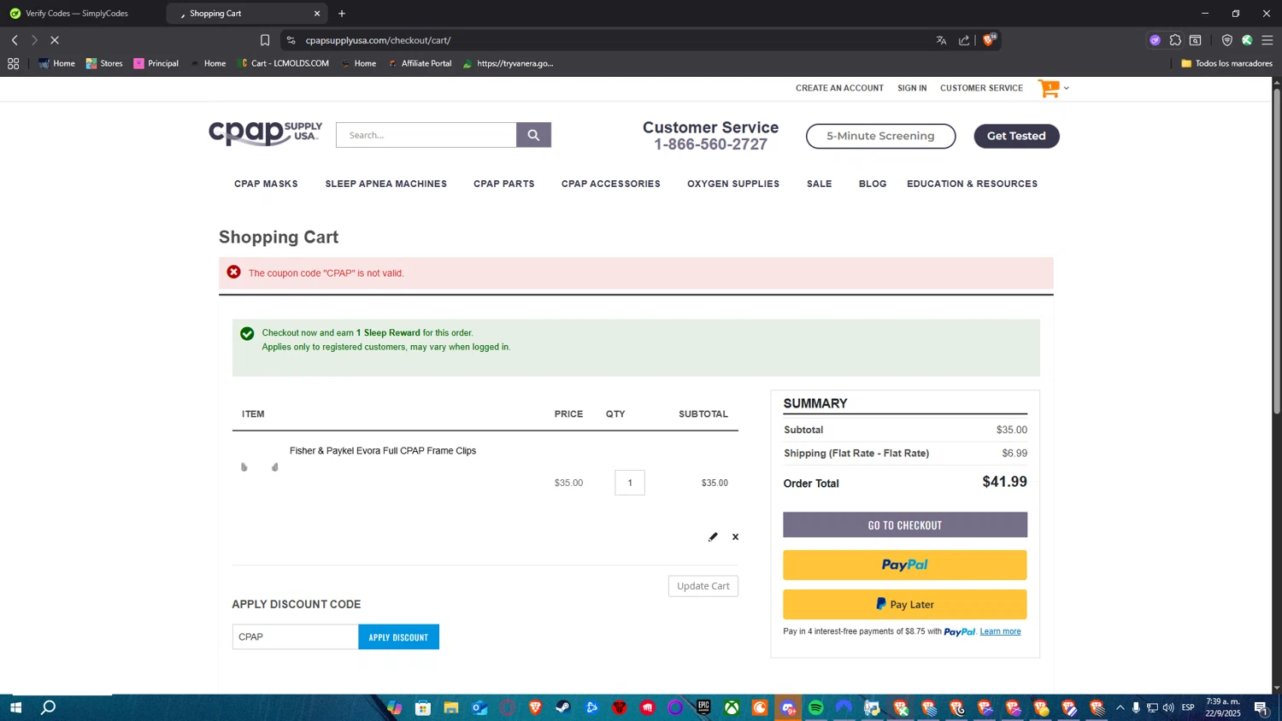Screen dimensions: 1282x721
Task: Pay with PayPal button
Action: click(905, 565)
